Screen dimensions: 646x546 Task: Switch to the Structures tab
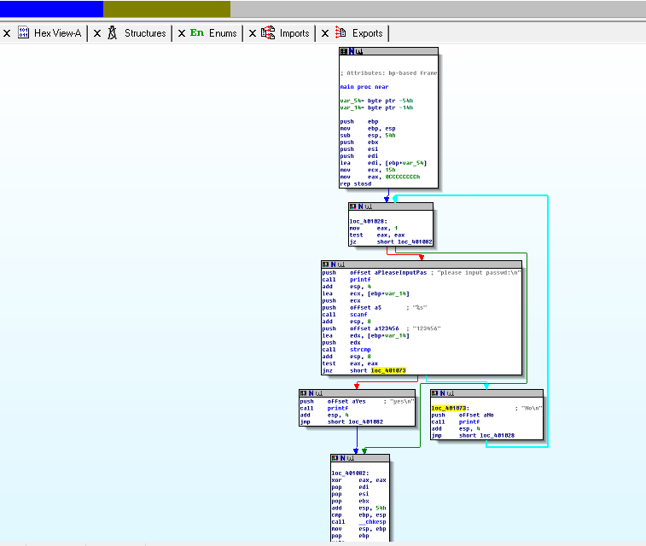(144, 33)
